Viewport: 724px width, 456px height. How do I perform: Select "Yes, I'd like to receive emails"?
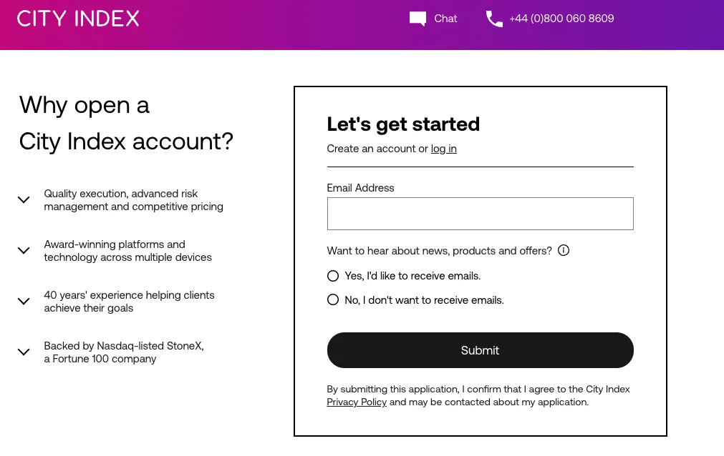[x=333, y=276]
